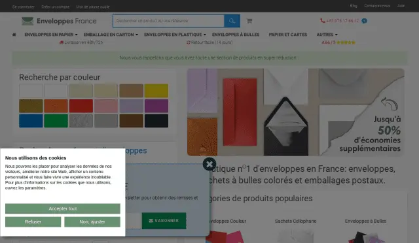The image size is (419, 243).
Task: Go to the home icon in navbar
Action: click(x=14, y=35)
